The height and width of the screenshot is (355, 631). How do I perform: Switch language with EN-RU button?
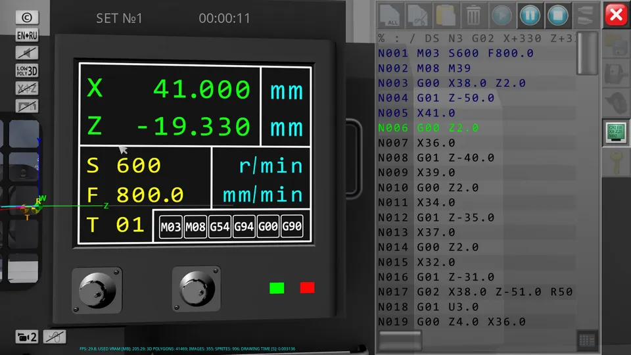(27, 35)
